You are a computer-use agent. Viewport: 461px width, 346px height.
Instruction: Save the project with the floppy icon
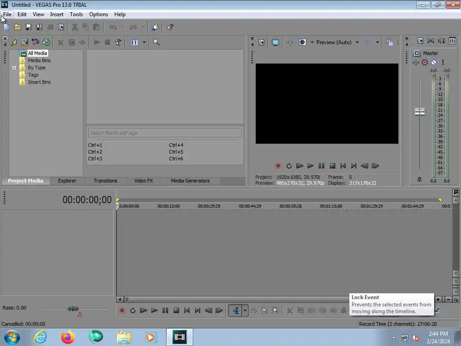tap(28, 27)
